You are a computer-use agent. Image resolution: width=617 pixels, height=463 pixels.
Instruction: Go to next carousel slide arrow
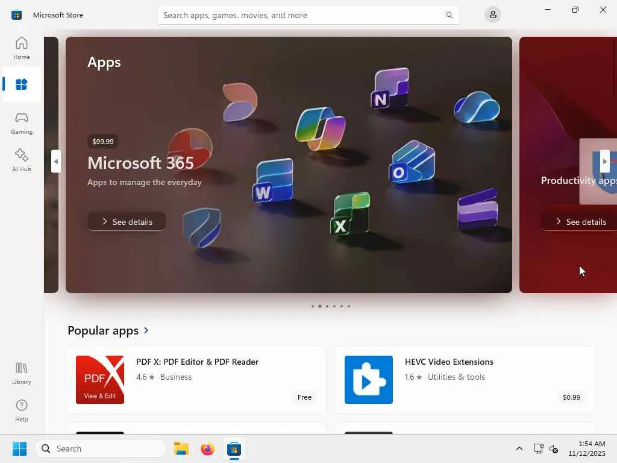pos(605,161)
